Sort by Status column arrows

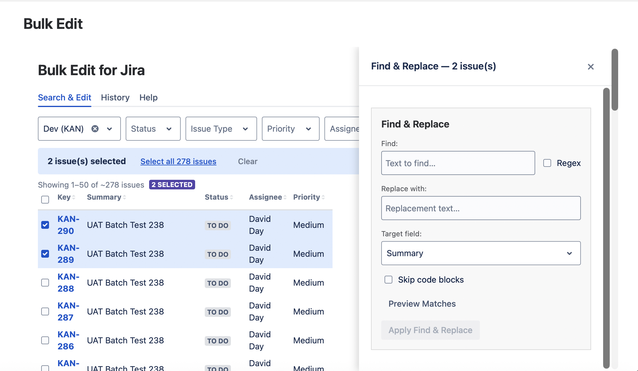[x=232, y=197]
